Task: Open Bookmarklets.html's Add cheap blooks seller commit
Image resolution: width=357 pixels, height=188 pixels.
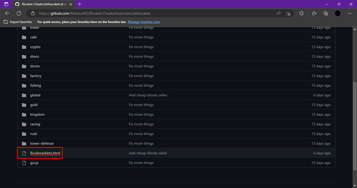Action: coord(148,153)
